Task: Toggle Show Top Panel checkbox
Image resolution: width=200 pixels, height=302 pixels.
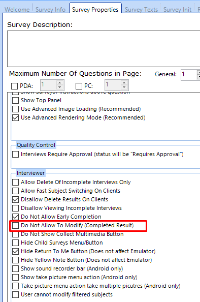Action: (16, 100)
